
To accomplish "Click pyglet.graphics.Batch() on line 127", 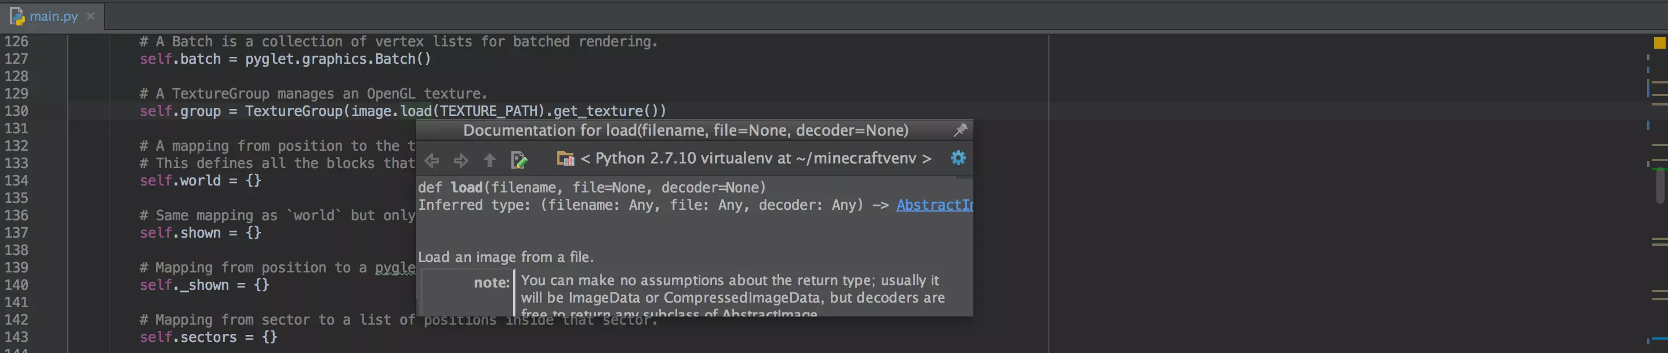I will pos(337,59).
